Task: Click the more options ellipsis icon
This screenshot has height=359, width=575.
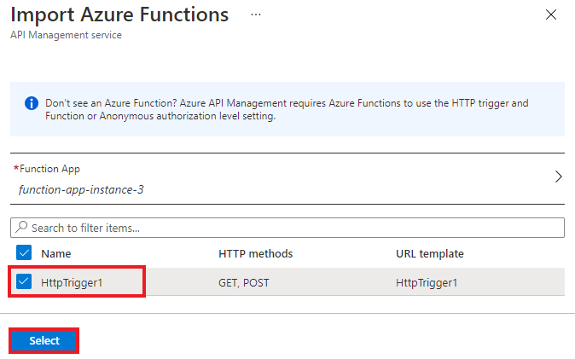Action: click(x=256, y=14)
